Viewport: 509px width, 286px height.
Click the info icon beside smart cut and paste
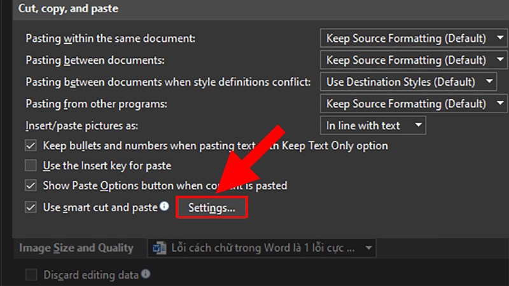(165, 206)
